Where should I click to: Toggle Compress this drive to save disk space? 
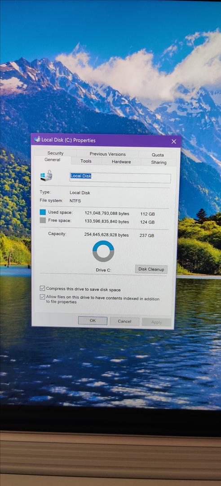[42, 288]
